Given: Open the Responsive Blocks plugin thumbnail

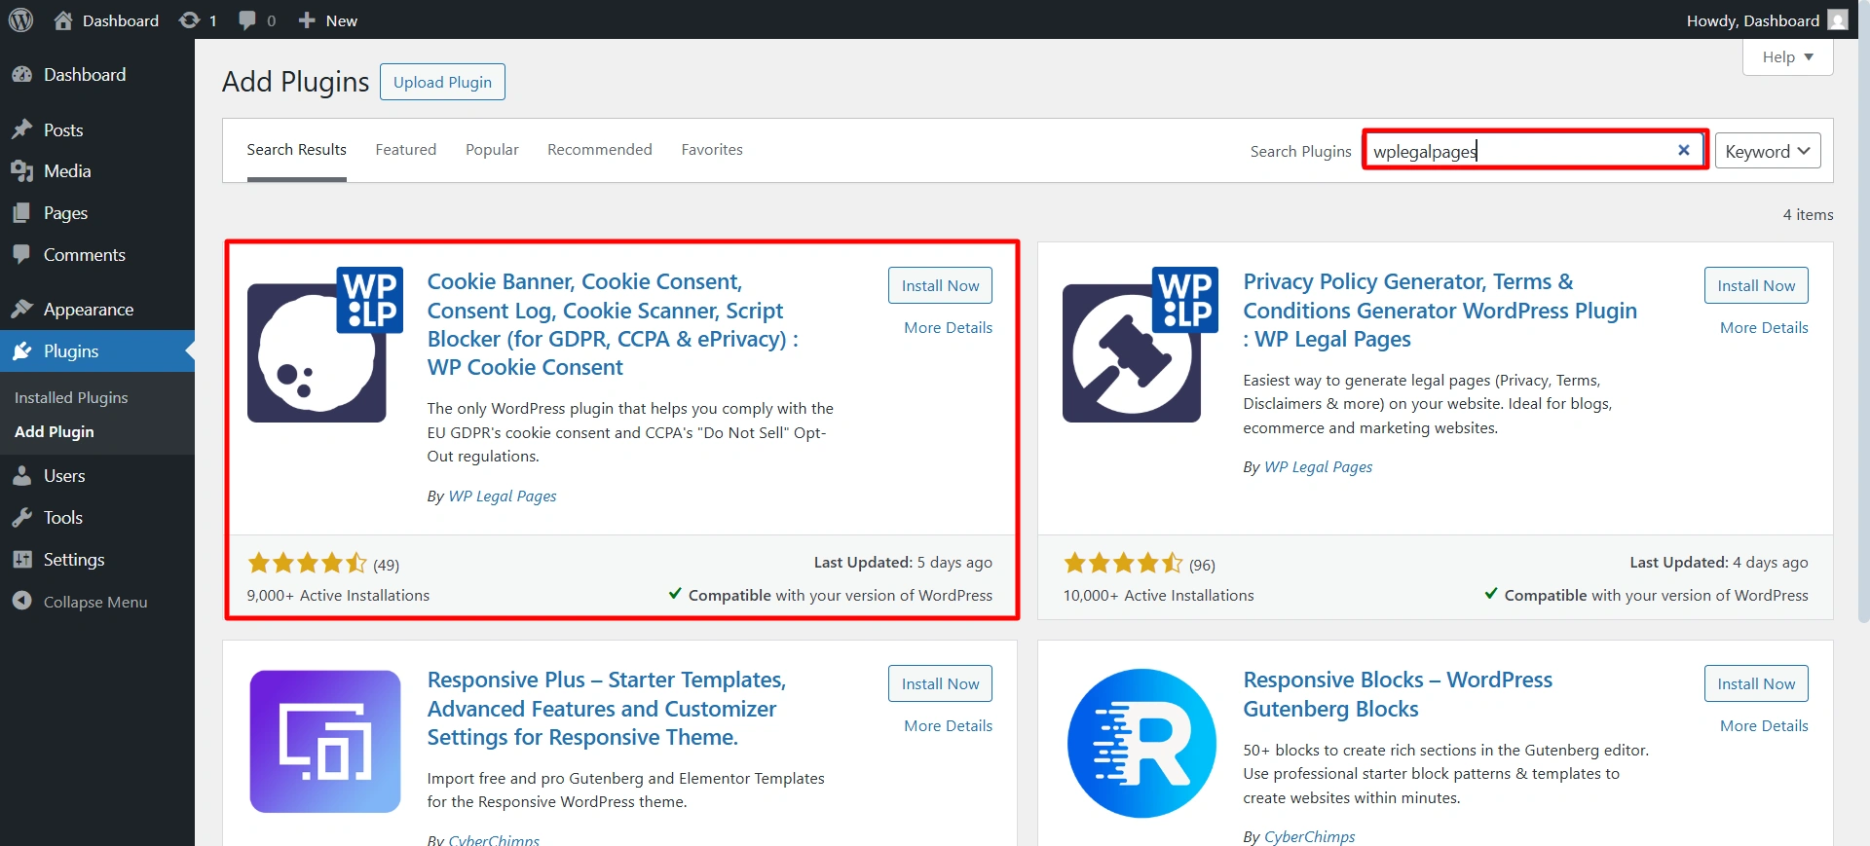Looking at the screenshot, I should click(1141, 743).
